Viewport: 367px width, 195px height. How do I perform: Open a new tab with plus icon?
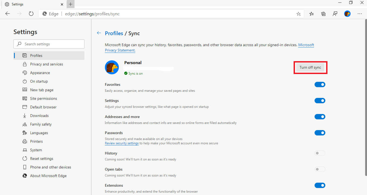(x=70, y=4)
